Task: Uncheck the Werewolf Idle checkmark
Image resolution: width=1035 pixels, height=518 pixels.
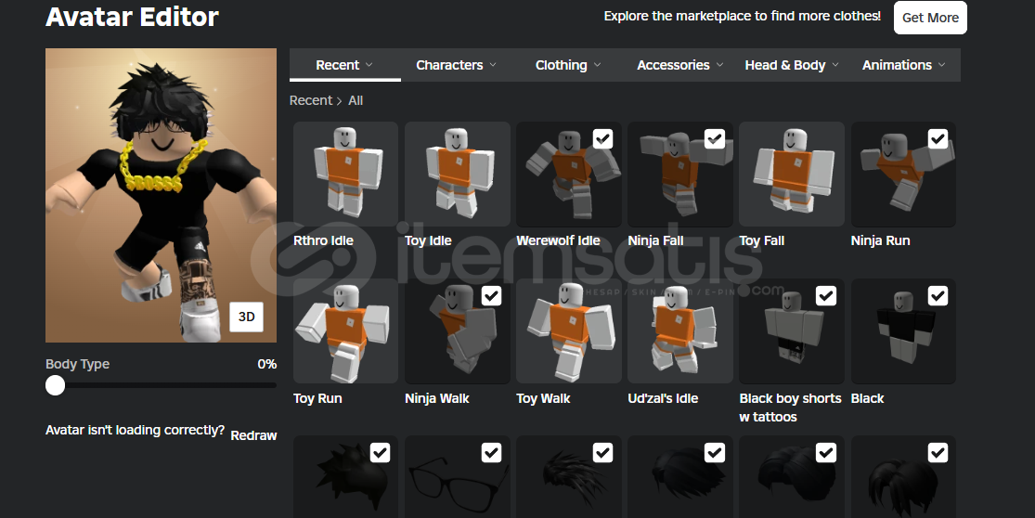Action: 602,138
